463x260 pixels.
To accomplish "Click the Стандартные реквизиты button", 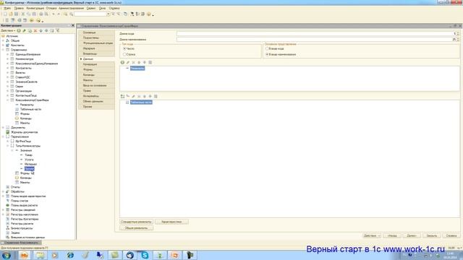I will (137, 222).
